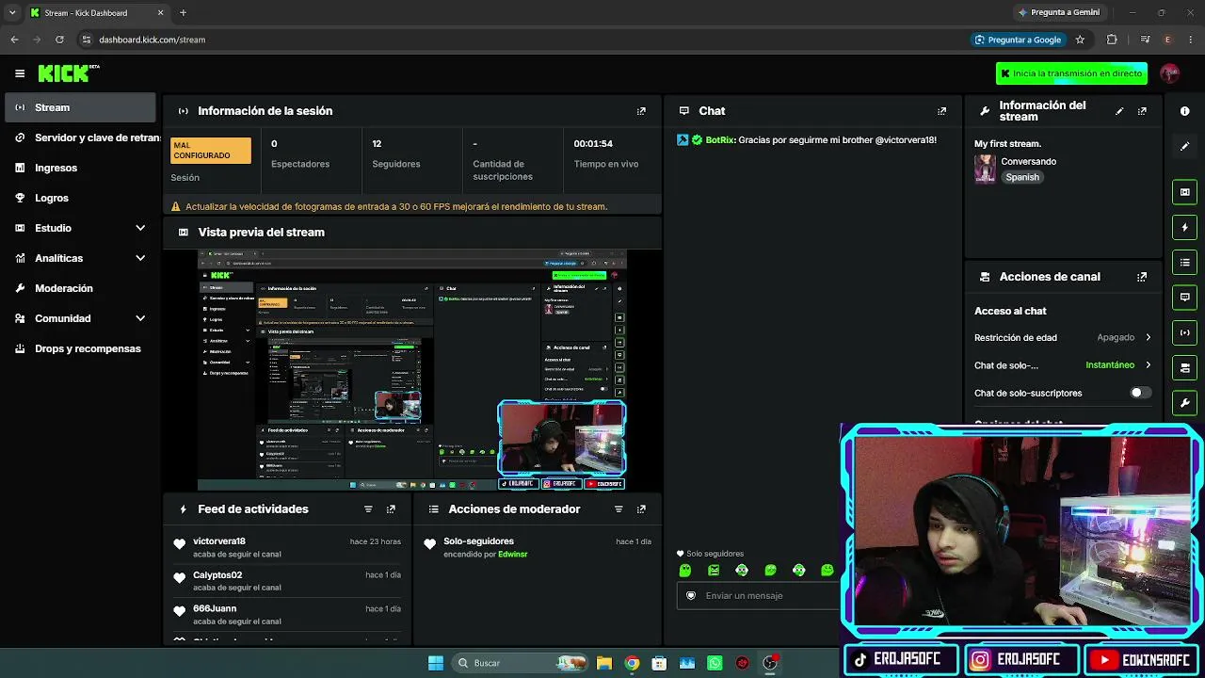Open the user profile avatar menu
This screenshot has width=1205, height=678.
pos(1170,73)
